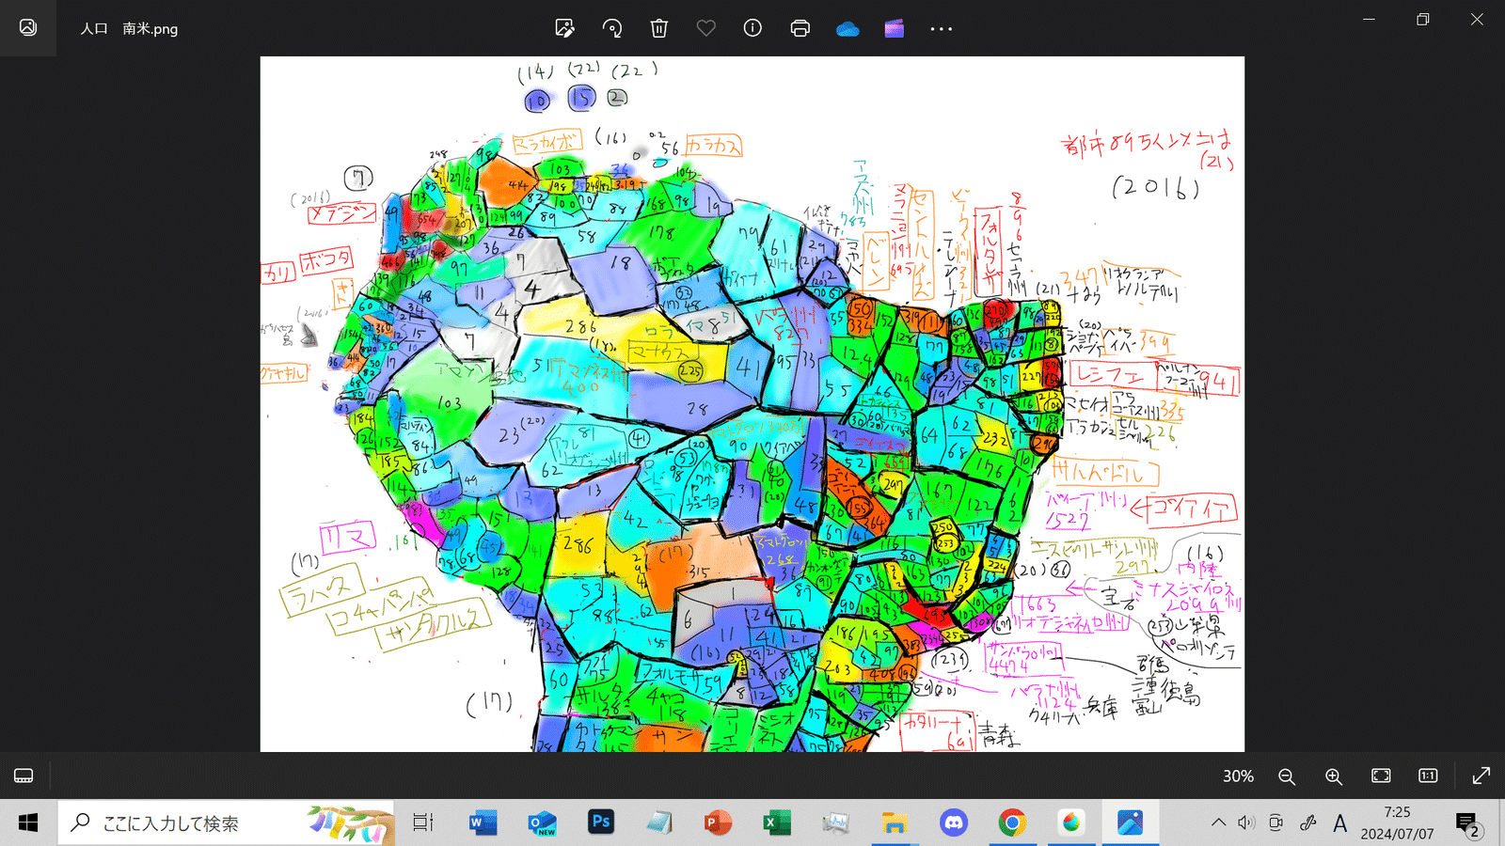Image resolution: width=1505 pixels, height=846 pixels.
Task: Expand hidden system tray icons chevron
Action: (x=1218, y=823)
